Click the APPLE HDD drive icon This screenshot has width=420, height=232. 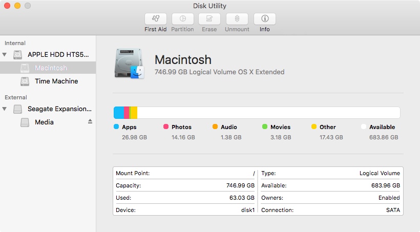[18, 55]
